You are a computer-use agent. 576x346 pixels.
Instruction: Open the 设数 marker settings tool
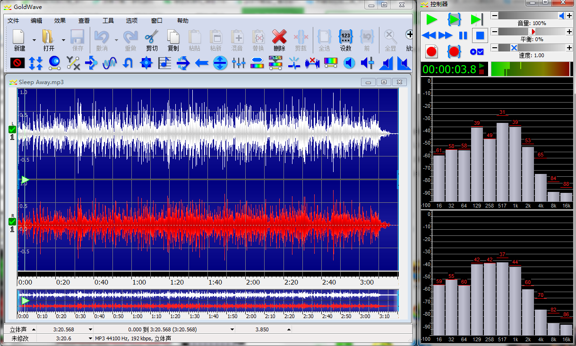(x=345, y=37)
